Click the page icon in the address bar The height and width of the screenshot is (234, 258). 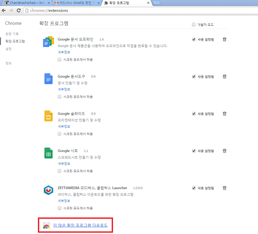click(27, 10)
